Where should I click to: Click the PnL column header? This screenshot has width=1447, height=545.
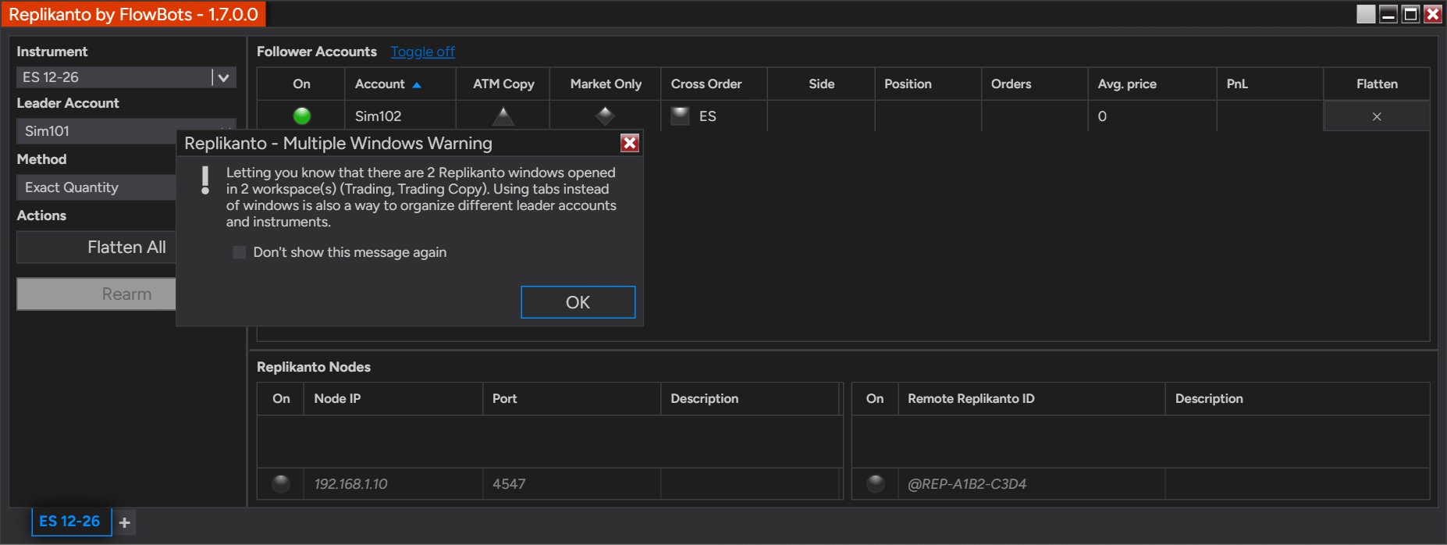click(1270, 84)
